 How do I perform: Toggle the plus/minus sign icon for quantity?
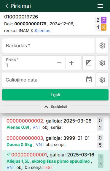click(89, 63)
